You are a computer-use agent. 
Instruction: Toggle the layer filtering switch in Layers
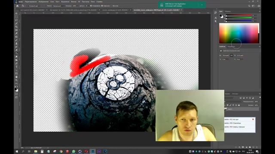[260, 98]
